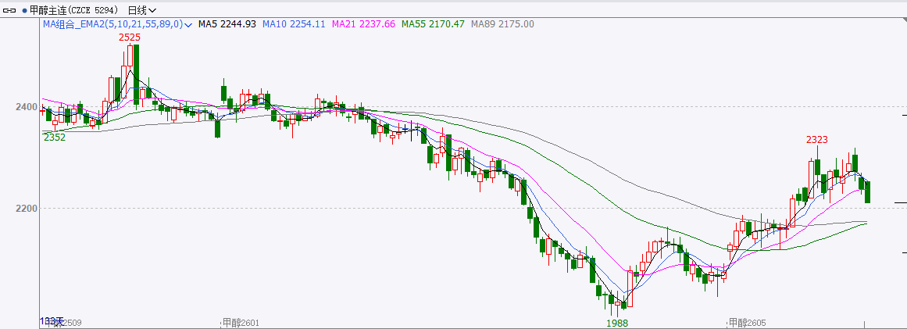Select the blue MA10 2254.11 label
This screenshot has height=329, width=907.
(x=294, y=24)
